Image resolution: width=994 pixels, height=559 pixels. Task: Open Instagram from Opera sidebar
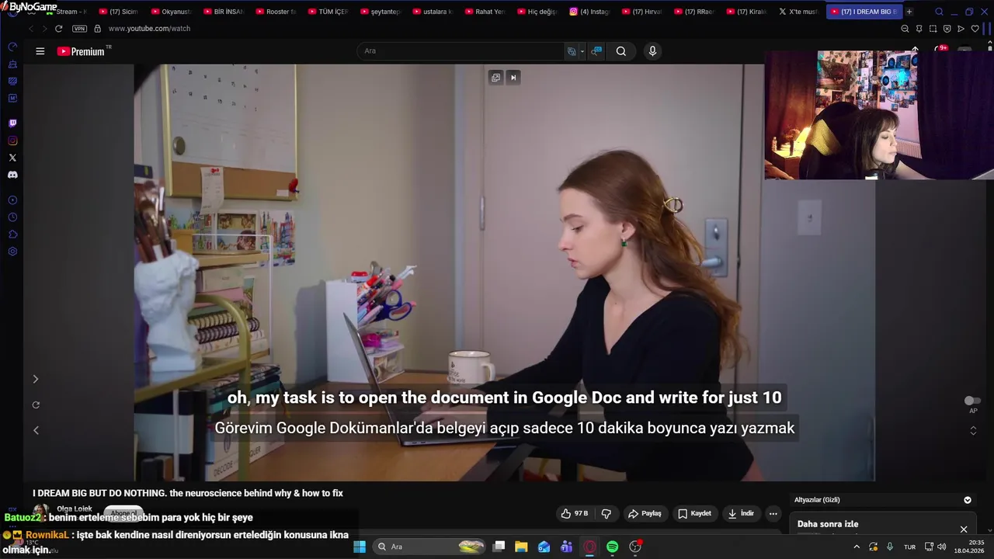(12, 141)
